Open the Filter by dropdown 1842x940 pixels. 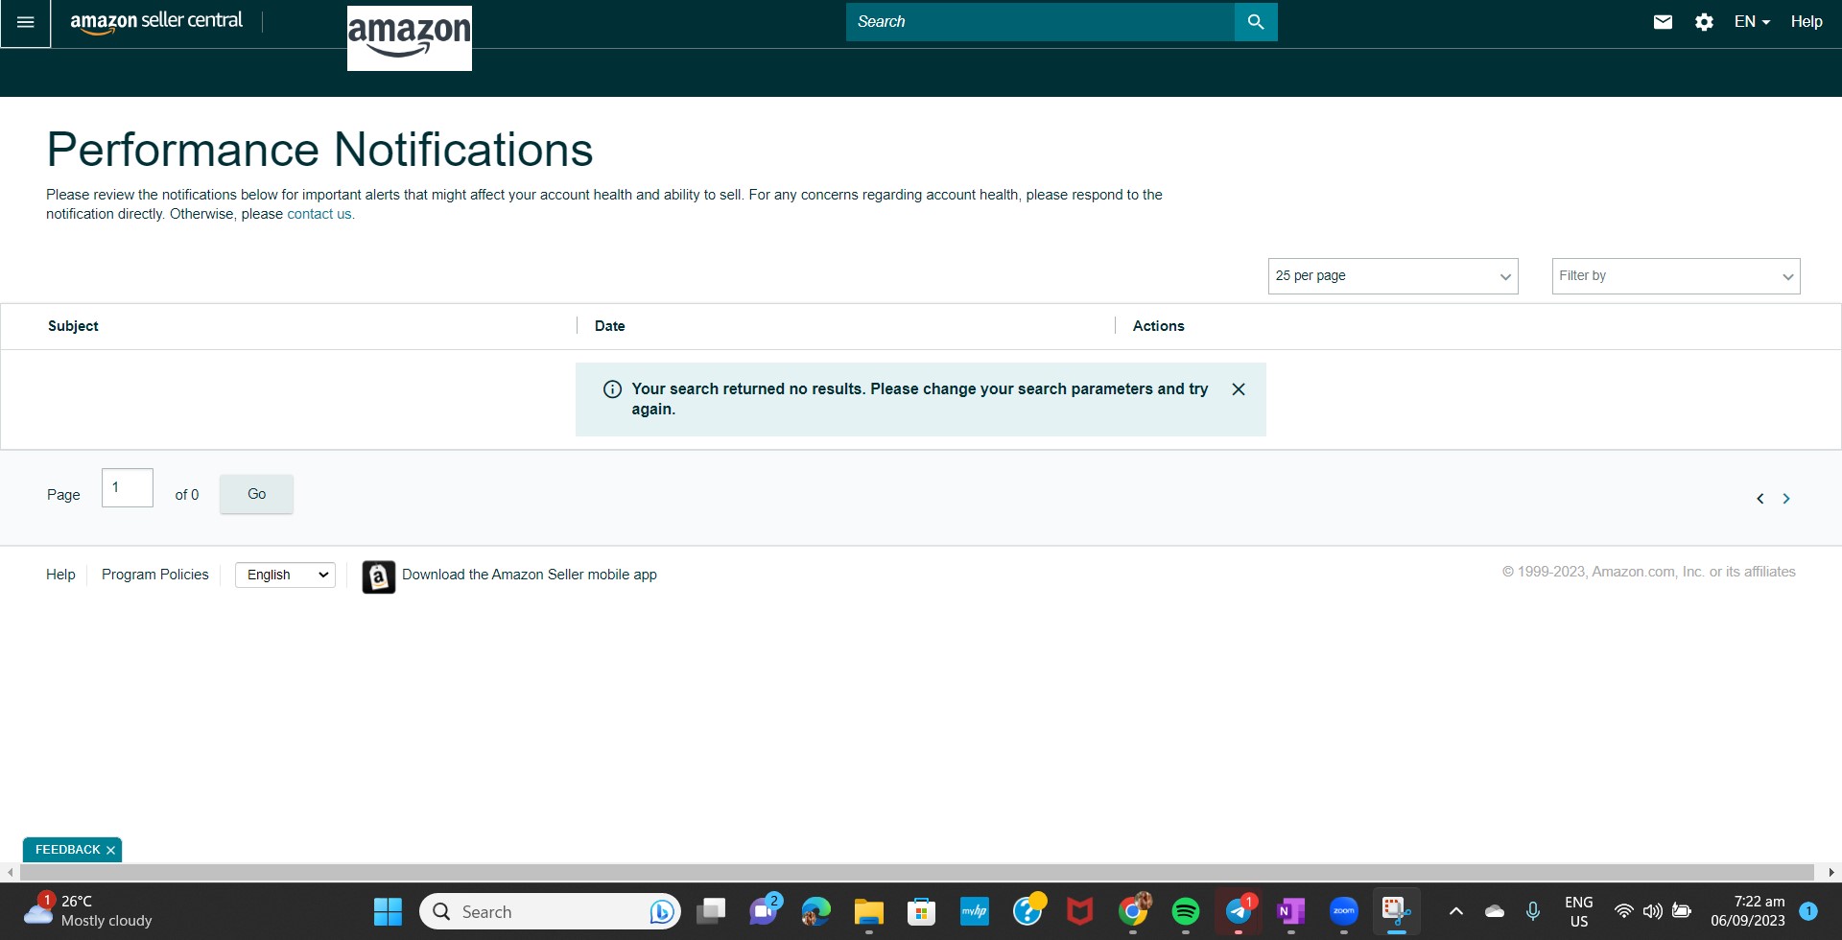pos(1676,276)
